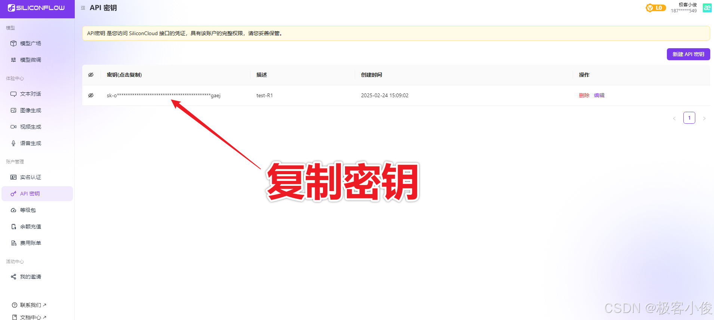The height and width of the screenshot is (320, 714).
Task: Go to 图像生成 menu item
Action: tap(37, 110)
